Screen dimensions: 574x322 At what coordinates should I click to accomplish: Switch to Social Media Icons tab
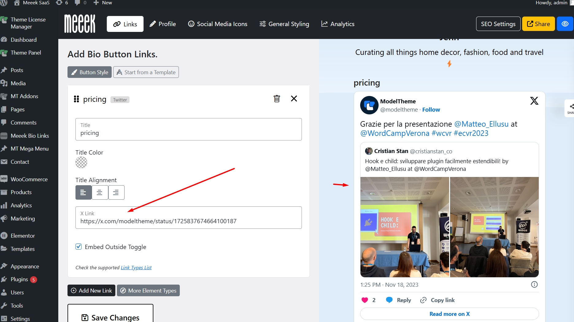tap(218, 24)
